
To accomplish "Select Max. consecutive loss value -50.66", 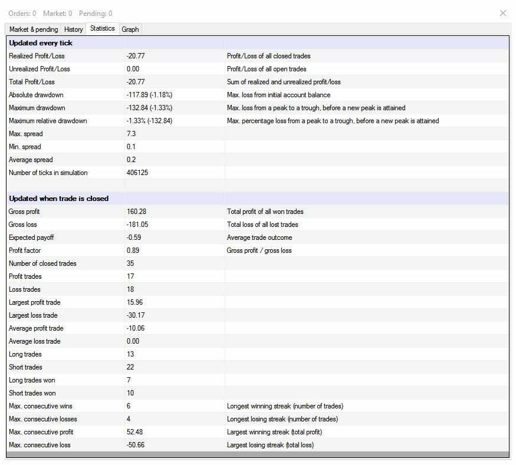I will [136, 445].
